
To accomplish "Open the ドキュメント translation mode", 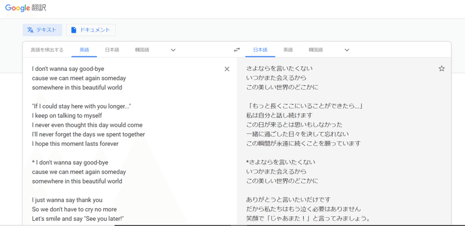I will tap(91, 30).
